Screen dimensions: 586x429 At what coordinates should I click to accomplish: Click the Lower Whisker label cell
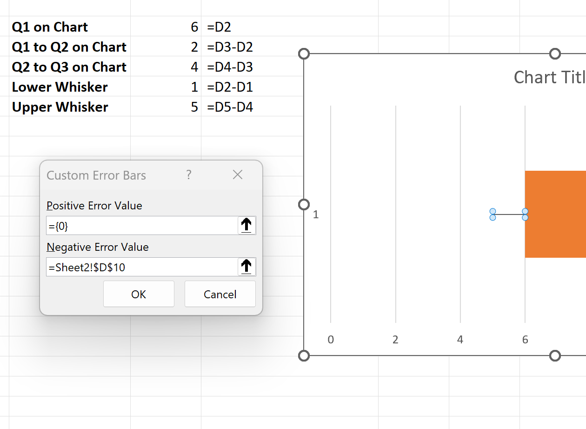pos(60,87)
